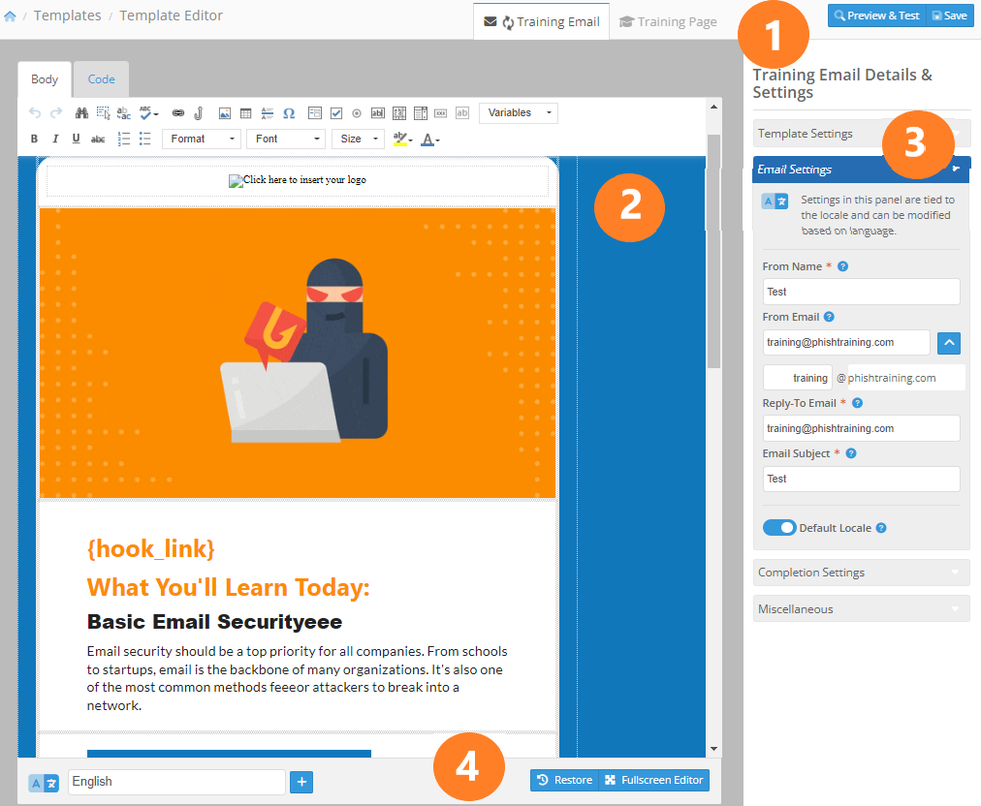
Task: Insert an image using the Image icon
Action: tap(225, 113)
